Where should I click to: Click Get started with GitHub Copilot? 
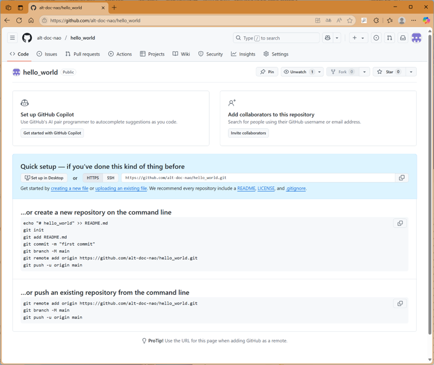coord(52,133)
